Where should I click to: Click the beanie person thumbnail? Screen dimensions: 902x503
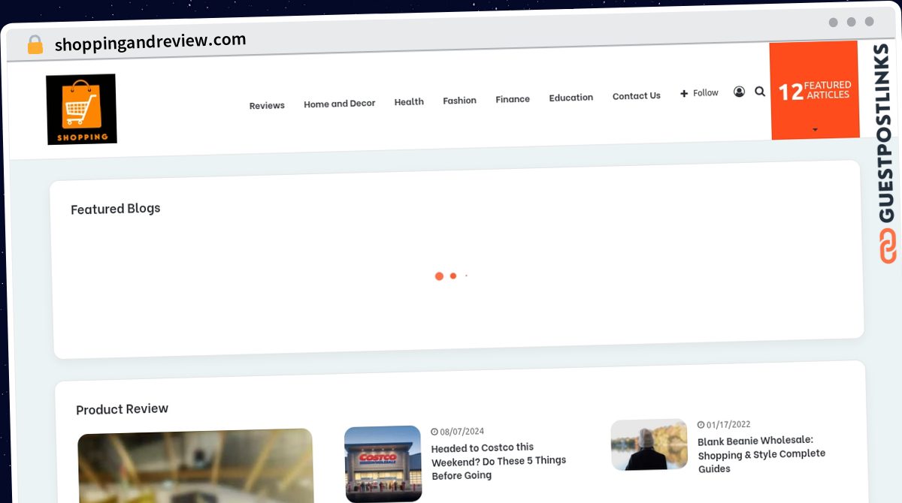[x=649, y=444]
